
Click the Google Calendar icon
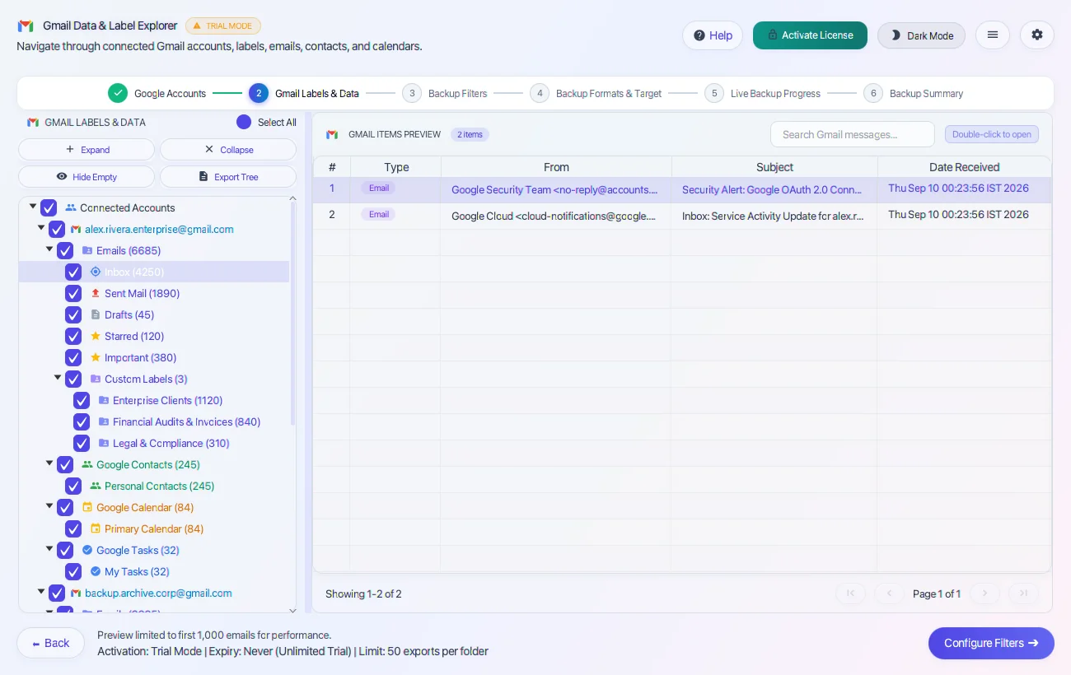[87, 507]
